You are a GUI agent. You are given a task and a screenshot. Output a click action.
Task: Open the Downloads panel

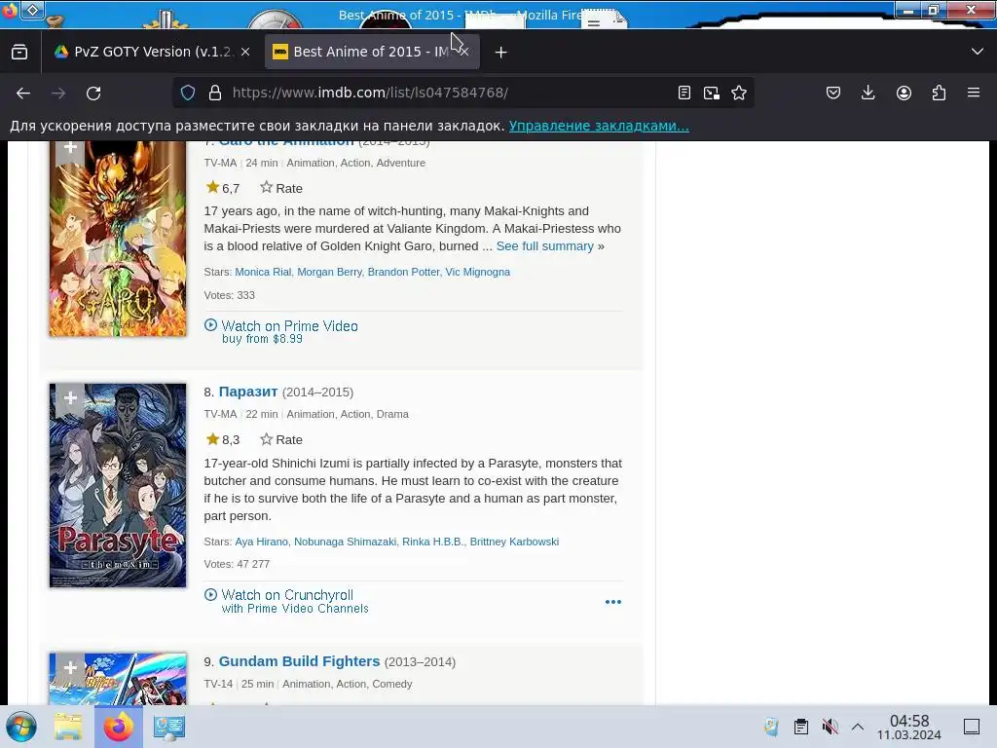click(x=868, y=93)
